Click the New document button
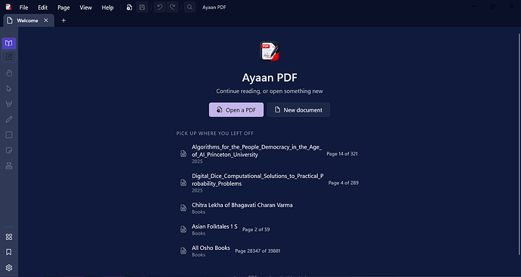 click(298, 110)
